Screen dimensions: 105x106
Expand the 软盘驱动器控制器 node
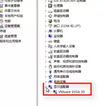46,56
